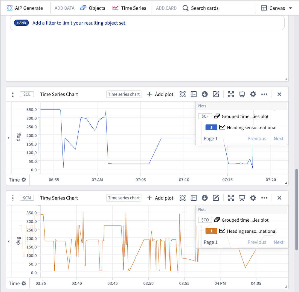Collapse the $CE chart y-axis arrow
The image size is (299, 292).
9,138
